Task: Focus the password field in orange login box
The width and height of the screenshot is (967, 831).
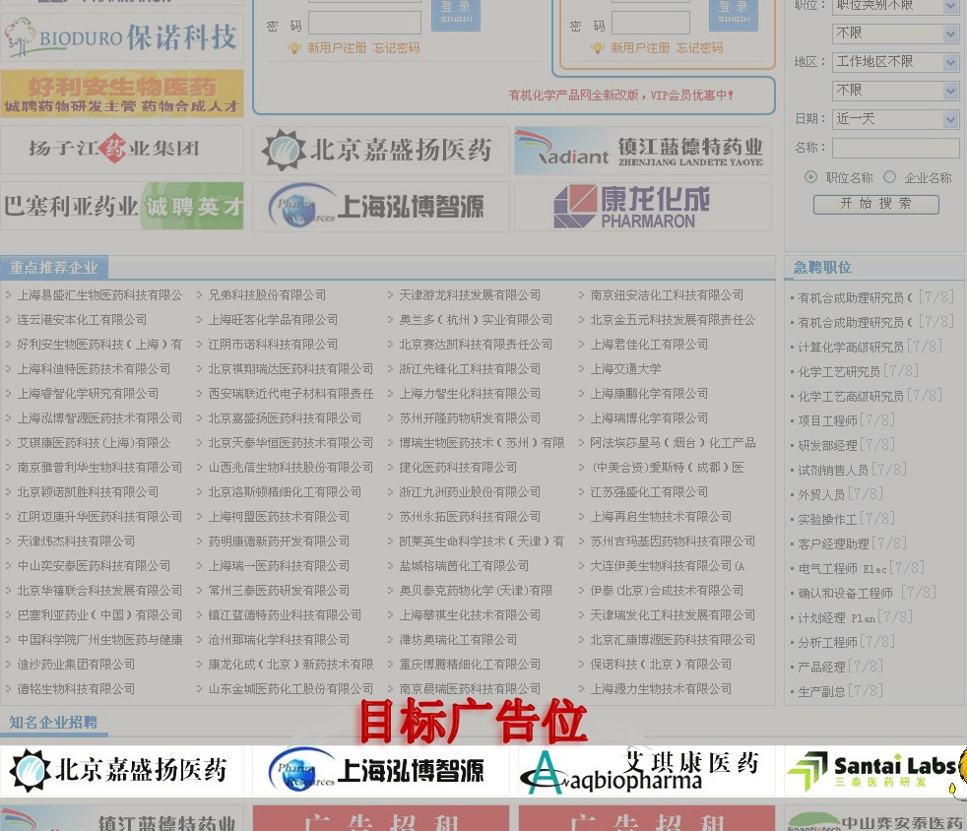Action: click(651, 24)
